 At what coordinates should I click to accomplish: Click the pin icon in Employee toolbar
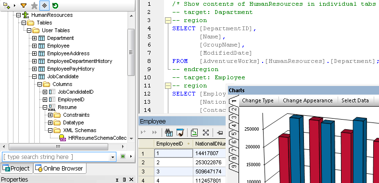[220, 132]
